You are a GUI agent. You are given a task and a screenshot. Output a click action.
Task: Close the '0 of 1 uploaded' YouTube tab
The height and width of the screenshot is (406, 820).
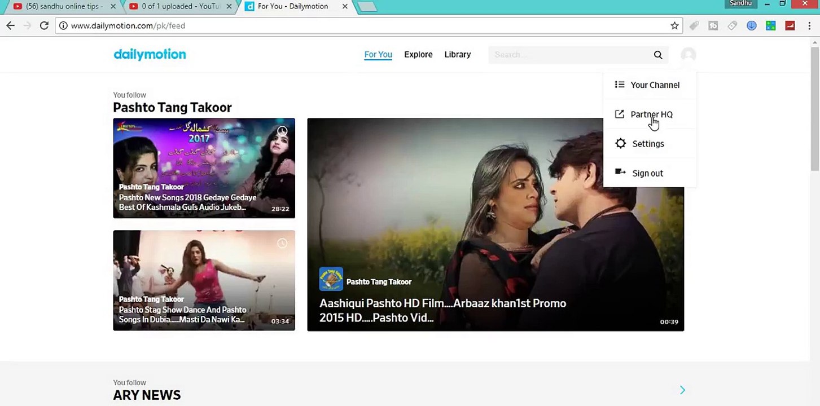point(230,6)
